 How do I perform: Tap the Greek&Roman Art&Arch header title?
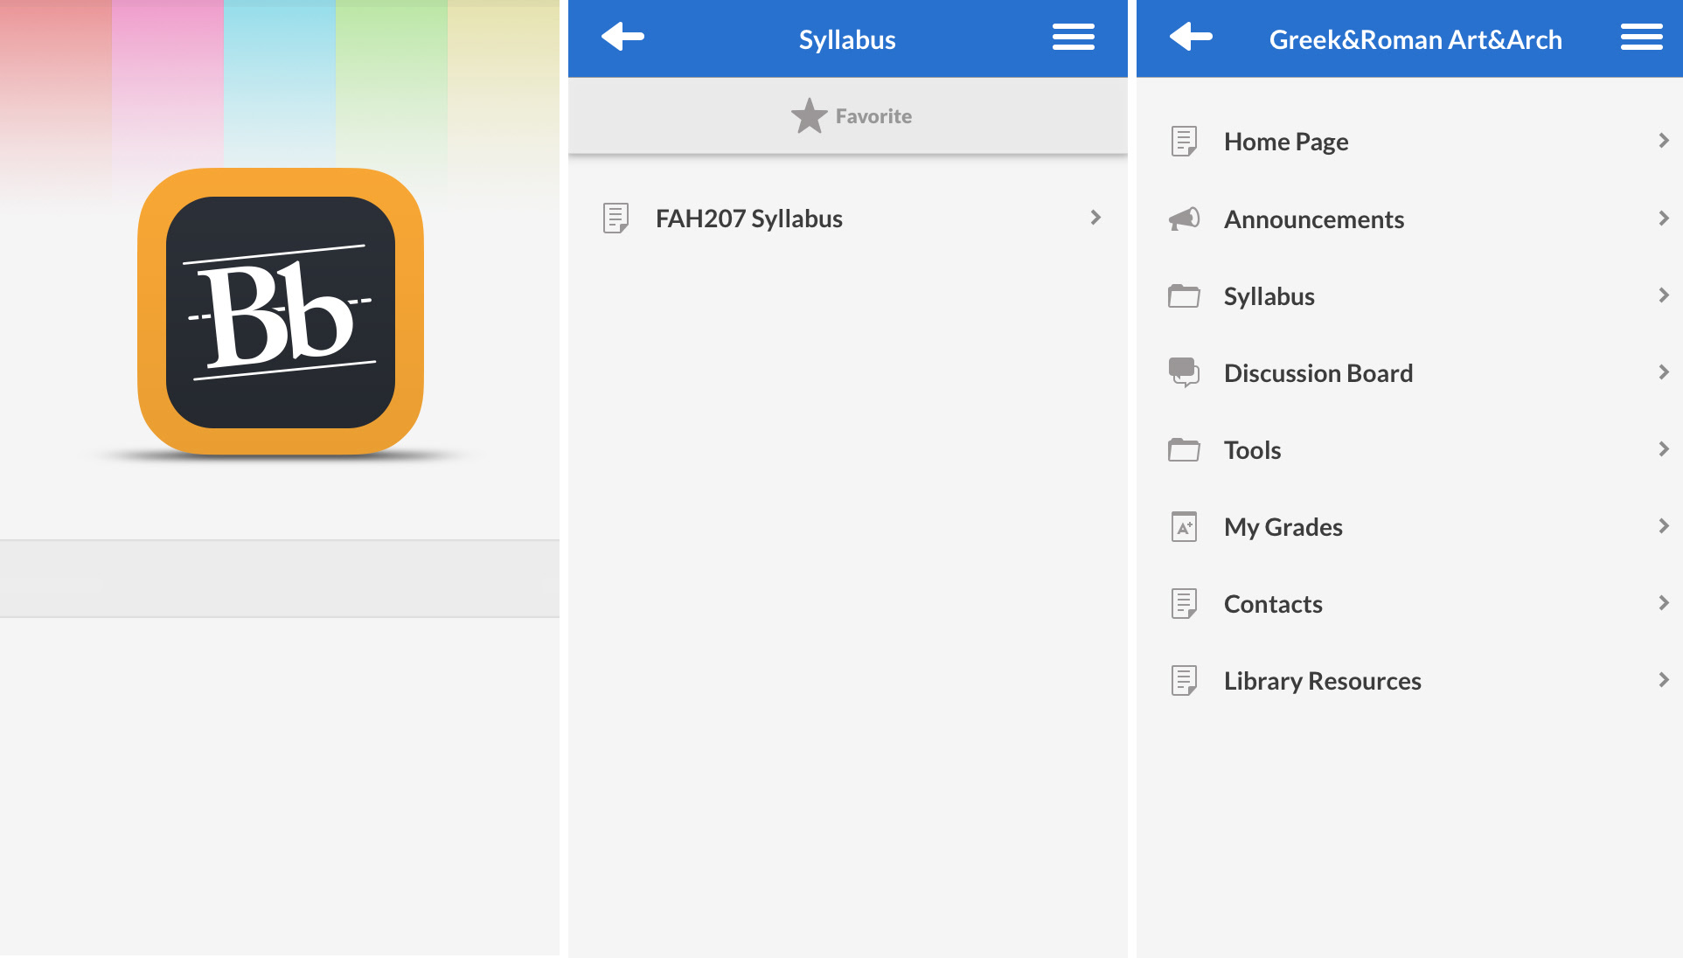[x=1415, y=39]
